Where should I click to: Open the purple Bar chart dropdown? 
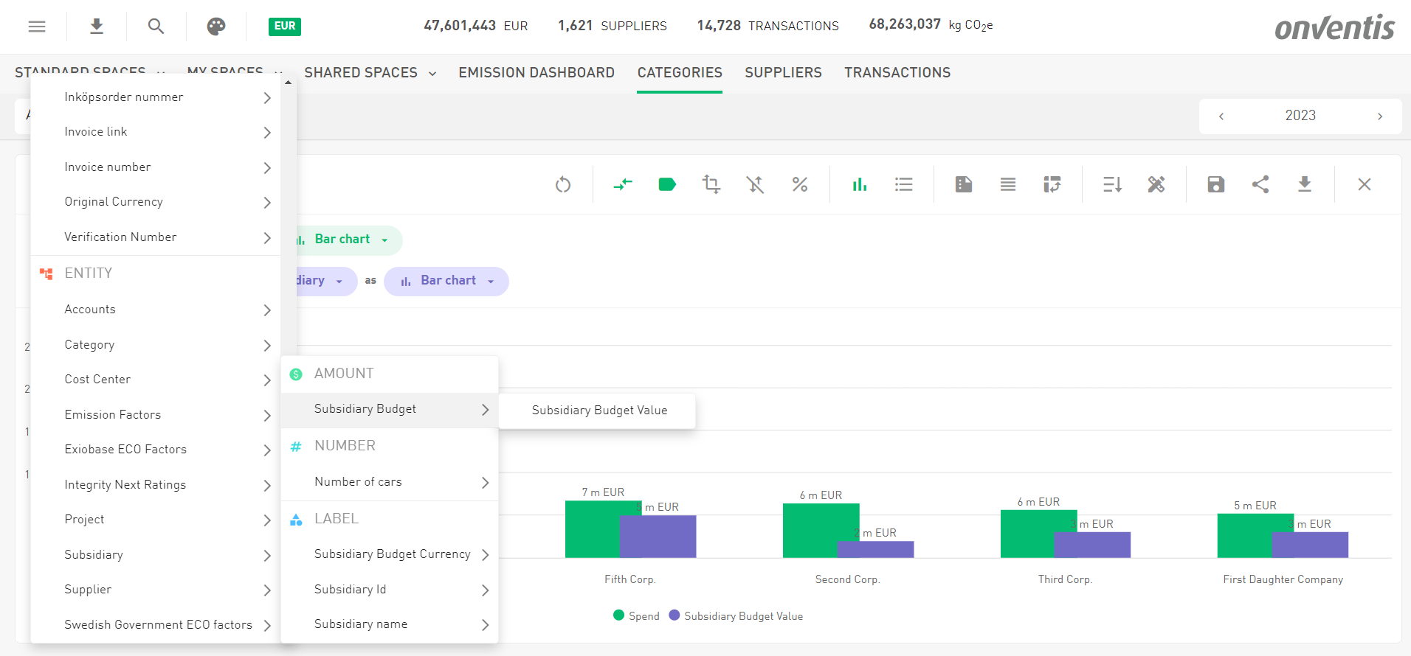point(446,281)
